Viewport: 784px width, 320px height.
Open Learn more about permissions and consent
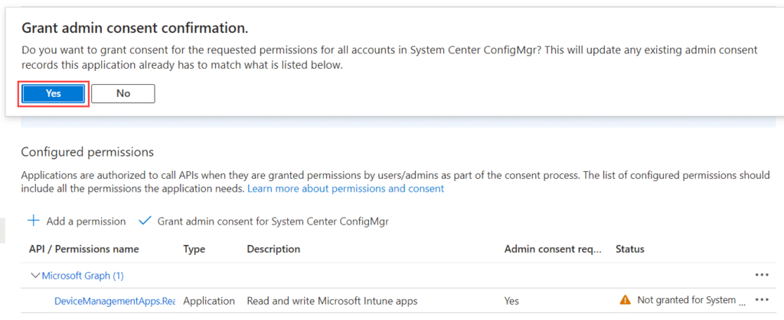point(345,189)
